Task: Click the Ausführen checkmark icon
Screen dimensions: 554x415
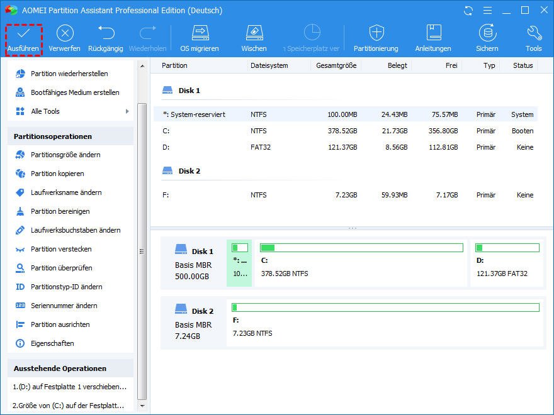Action: point(23,34)
